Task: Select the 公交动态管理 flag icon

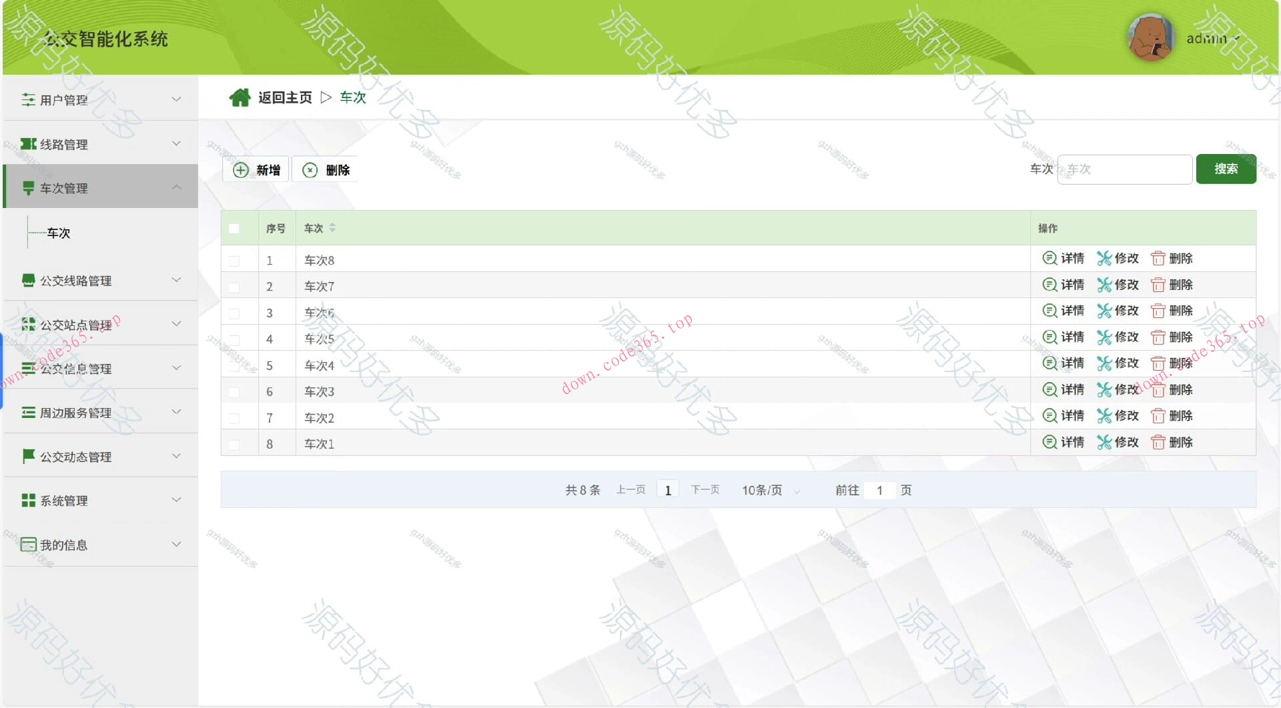Action: (x=27, y=456)
